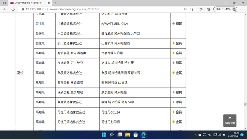Click the 香川県 cell
This screenshot has width=247, height=139.
tap(44, 24)
